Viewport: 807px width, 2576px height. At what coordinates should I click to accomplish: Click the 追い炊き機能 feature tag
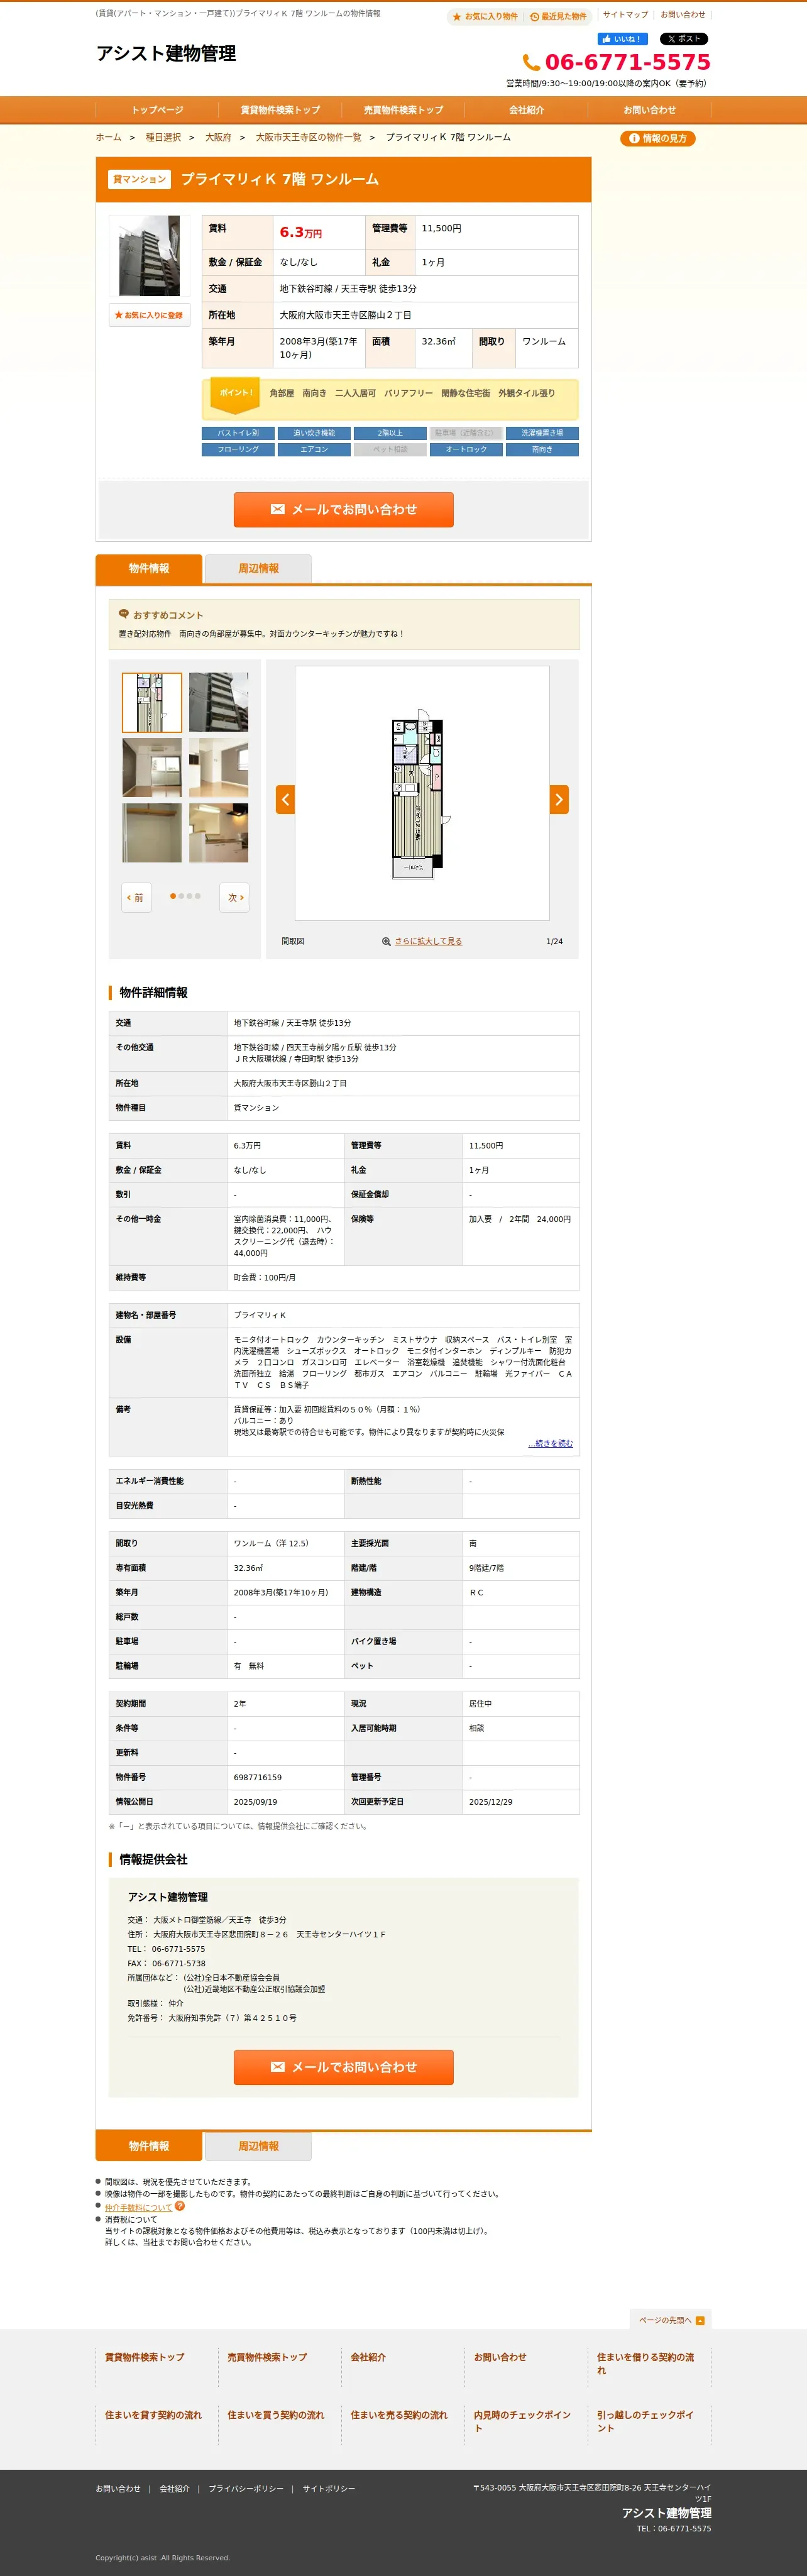click(314, 433)
